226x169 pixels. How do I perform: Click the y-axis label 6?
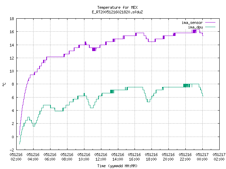pos(13,98)
